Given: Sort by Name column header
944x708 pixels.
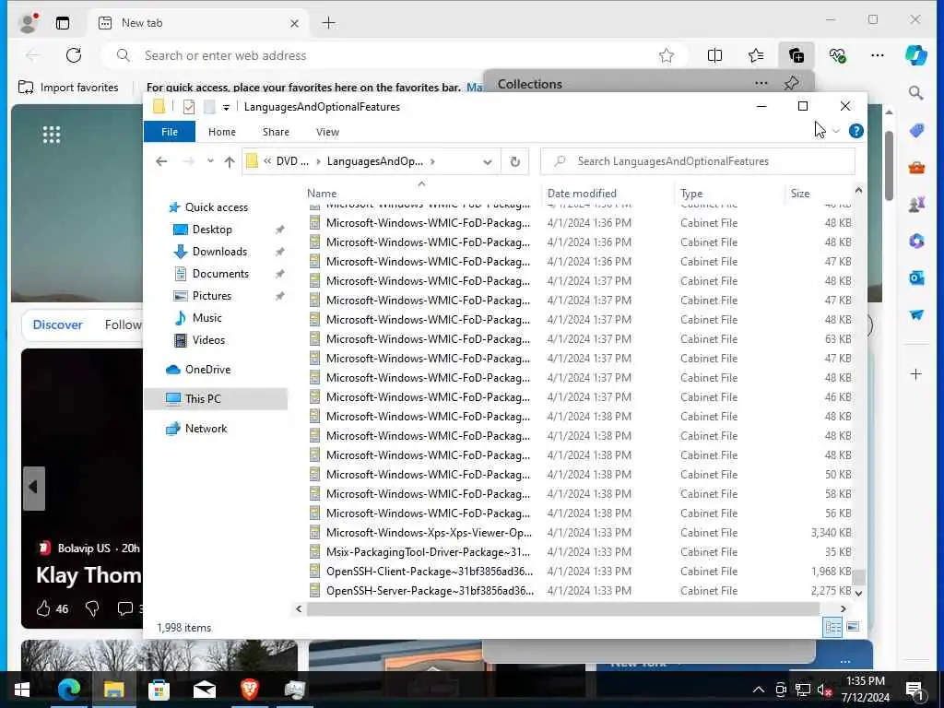Looking at the screenshot, I should [x=322, y=194].
